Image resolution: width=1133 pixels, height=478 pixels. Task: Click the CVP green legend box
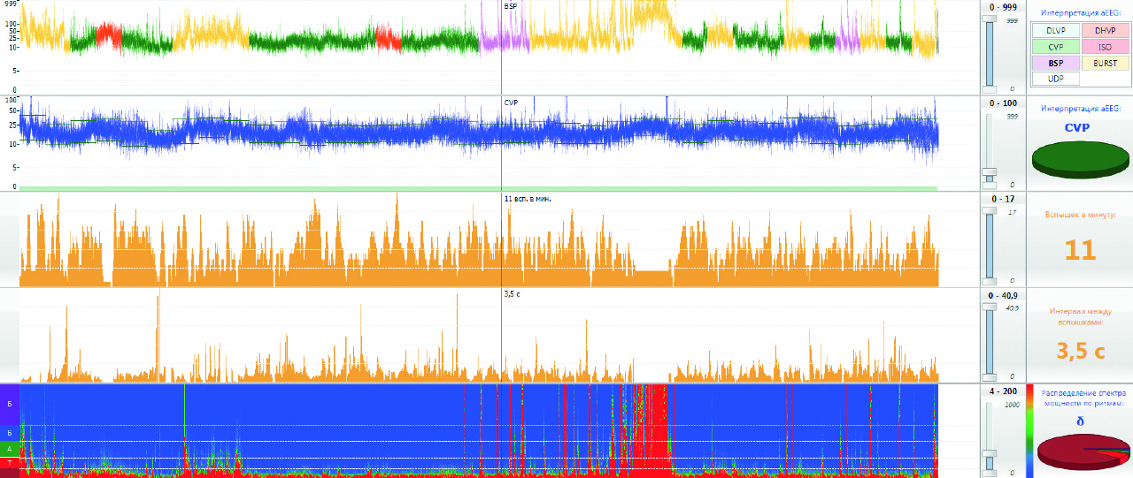click(1055, 47)
